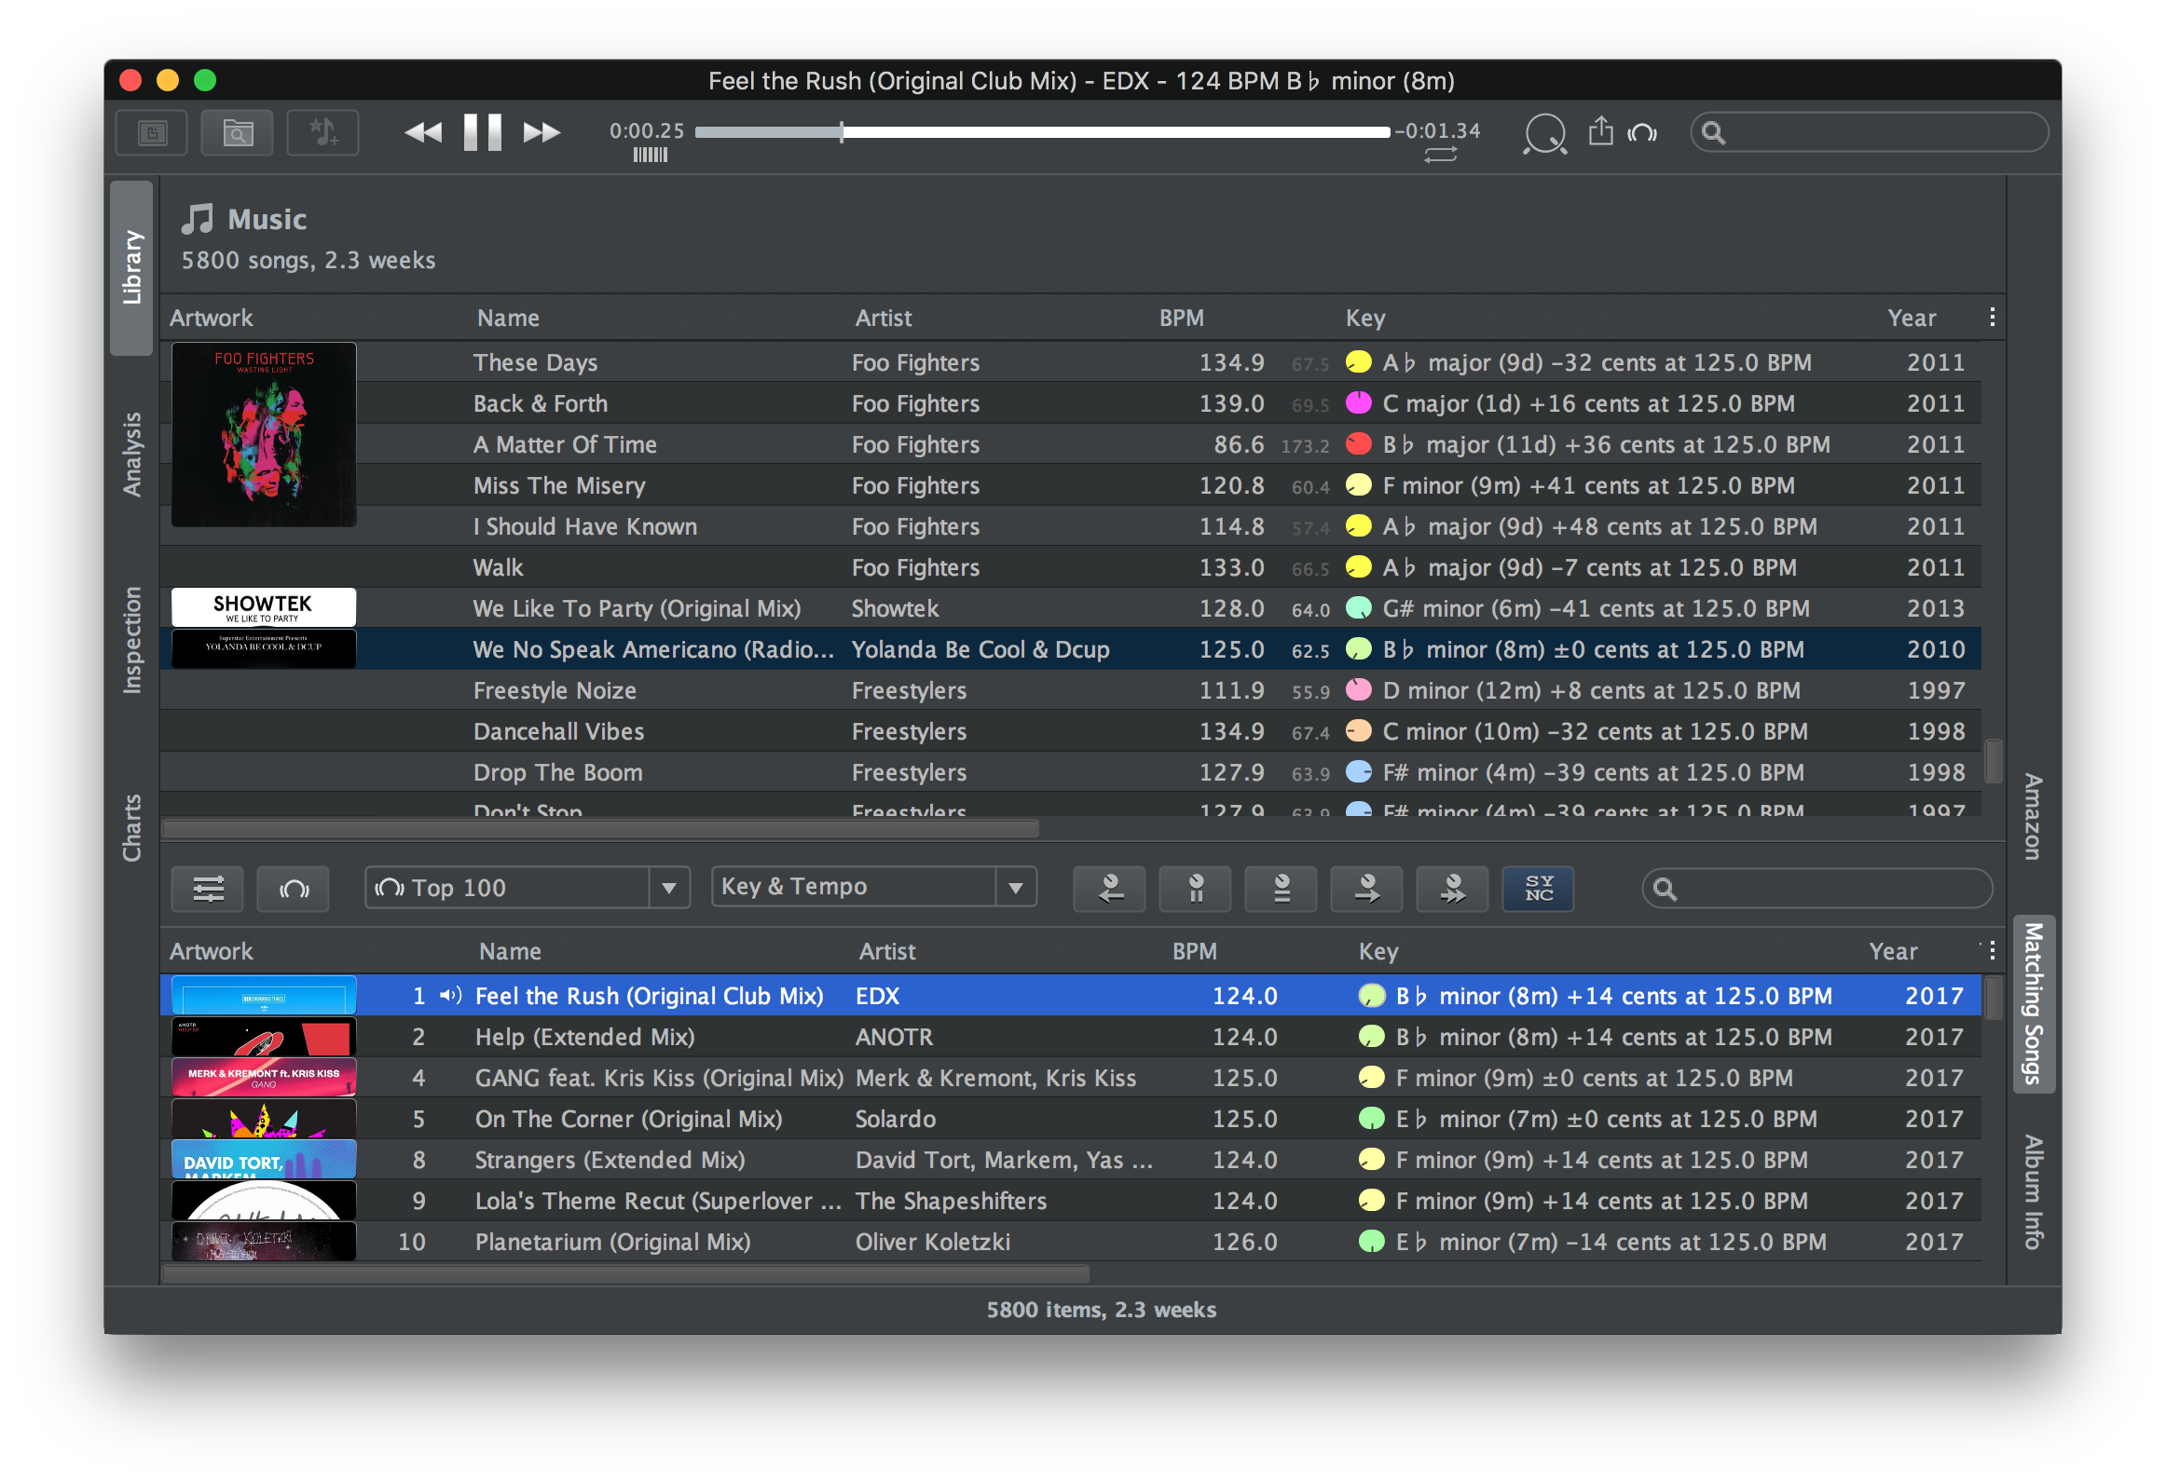Focus the matching songs search field
The width and height of the screenshot is (2166, 1483).
coord(1817,889)
